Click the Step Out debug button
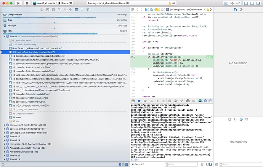Viewport: 263px width, 167px height. pyautogui.click(x=164, y=101)
